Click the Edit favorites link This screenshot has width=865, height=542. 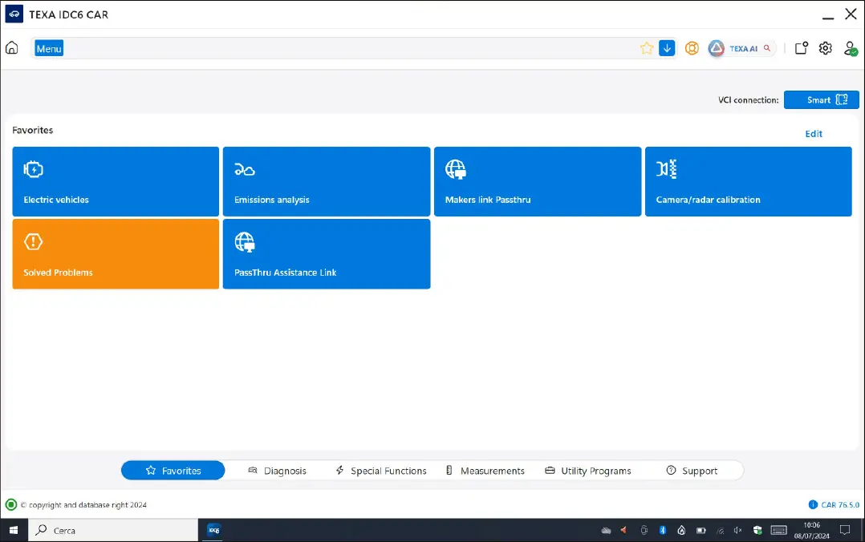[x=814, y=134]
